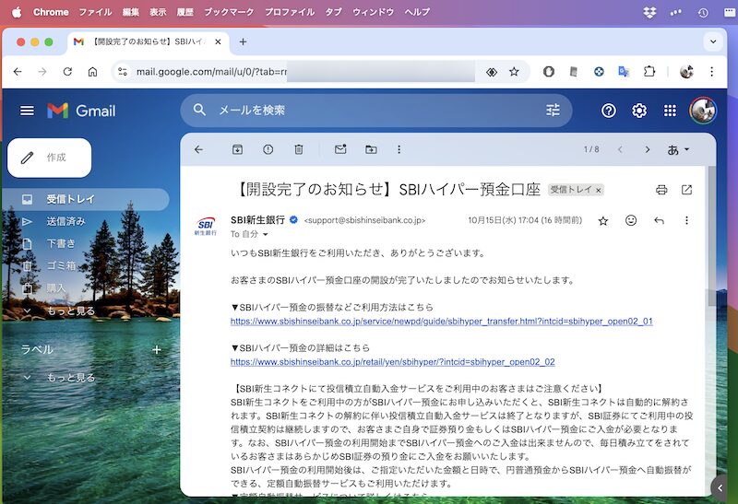Screen dimensions: 738x504
Task: Star the SBI新生銀行 email
Action: pos(603,221)
